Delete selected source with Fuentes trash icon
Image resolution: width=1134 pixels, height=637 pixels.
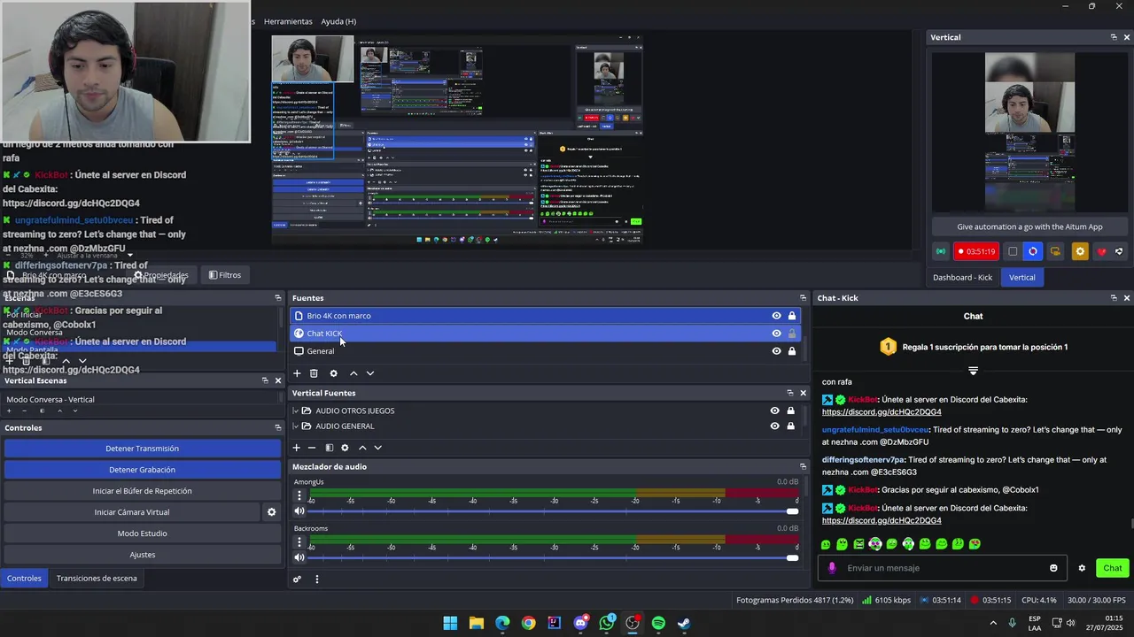[314, 373]
